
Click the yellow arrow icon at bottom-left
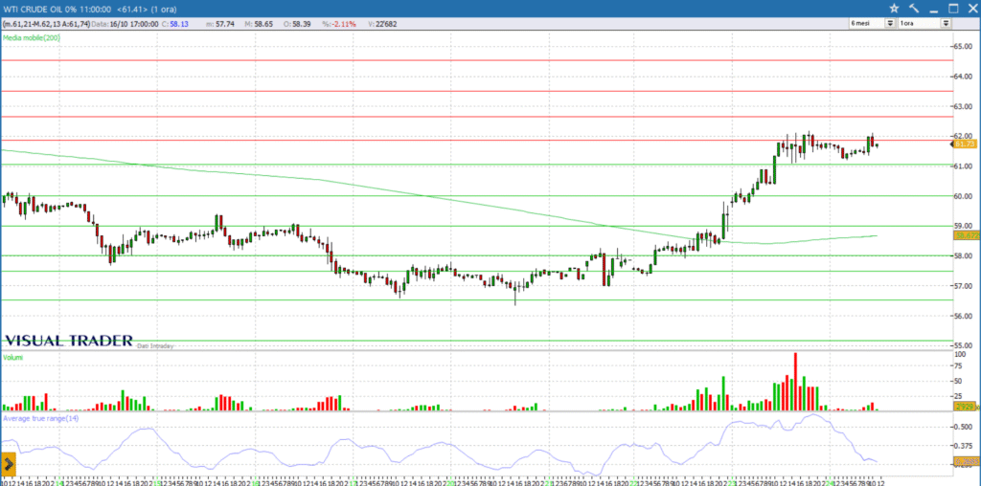[x=8, y=465]
